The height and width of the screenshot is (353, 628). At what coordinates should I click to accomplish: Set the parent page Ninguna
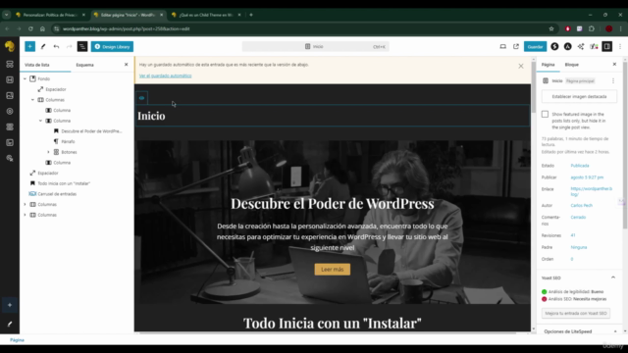[x=579, y=247]
